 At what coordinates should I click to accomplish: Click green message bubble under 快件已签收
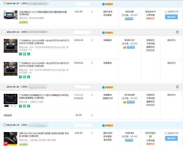click(x=150, y=137)
